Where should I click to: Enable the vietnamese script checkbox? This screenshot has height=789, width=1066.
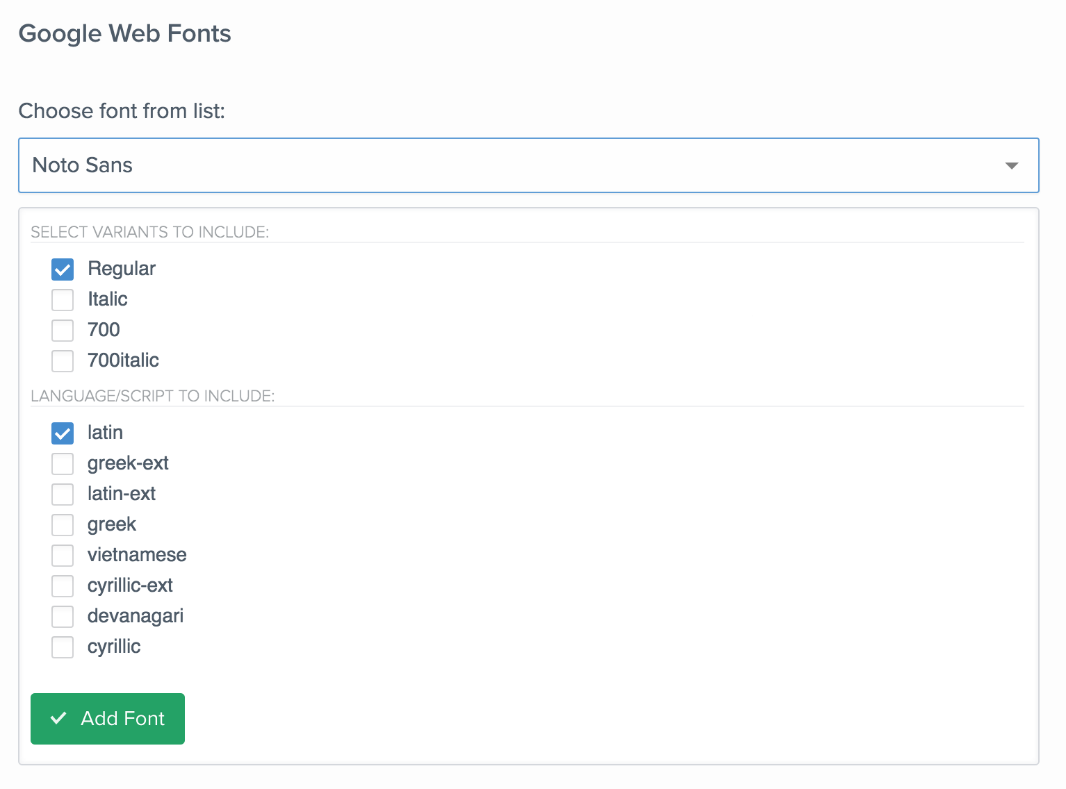[x=63, y=556]
